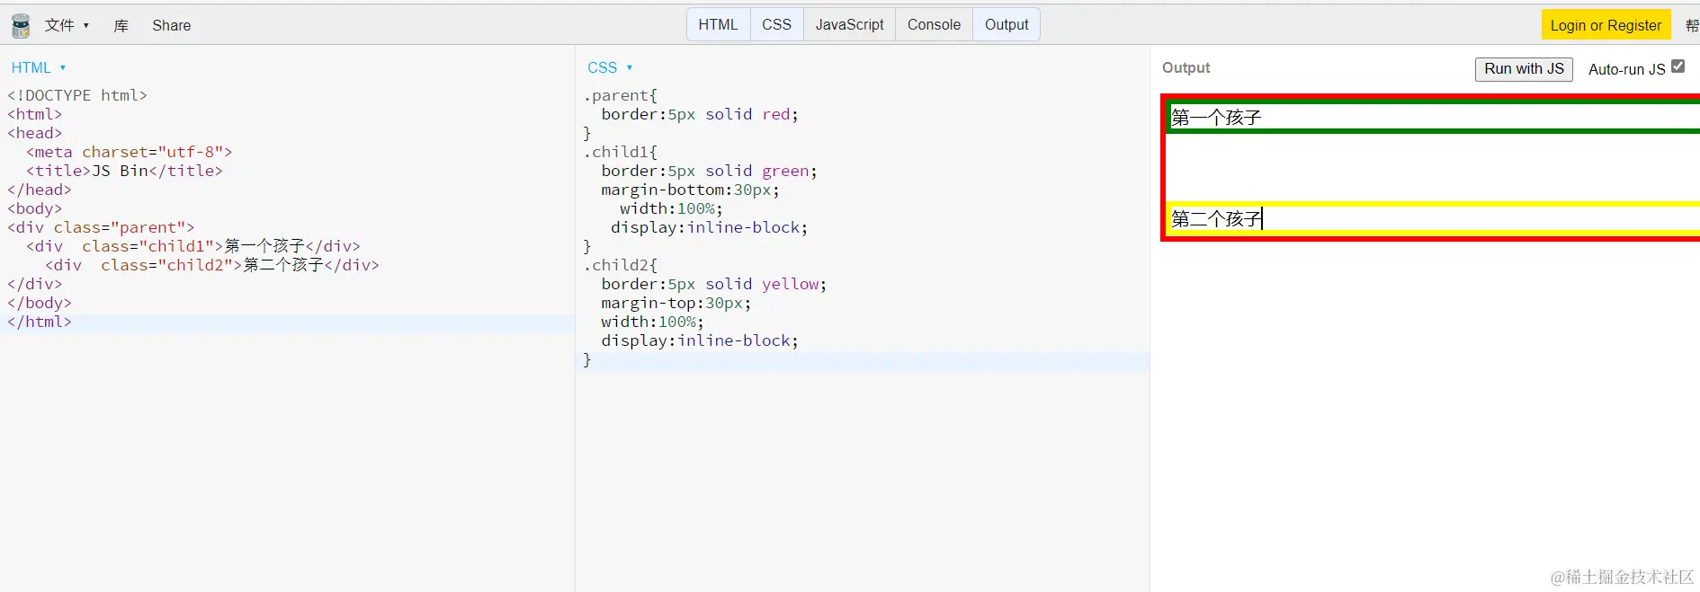Click the closing </html> line
The height and width of the screenshot is (592, 1700).
40,322
